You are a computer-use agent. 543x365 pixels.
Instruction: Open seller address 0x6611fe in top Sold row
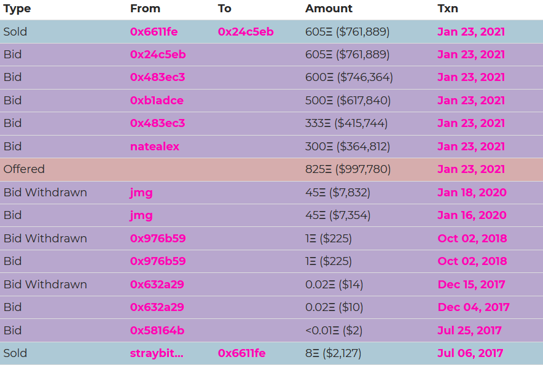click(154, 32)
